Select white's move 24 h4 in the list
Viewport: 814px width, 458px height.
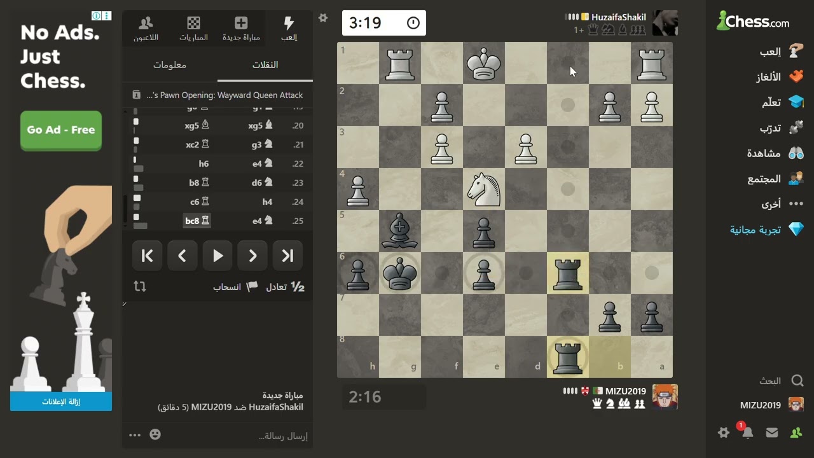[267, 202]
